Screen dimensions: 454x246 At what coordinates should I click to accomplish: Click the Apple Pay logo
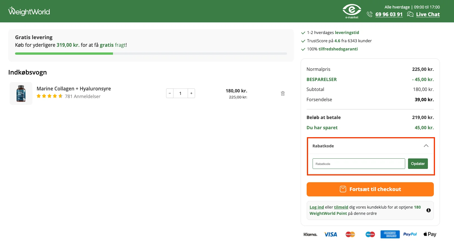pos(430,234)
